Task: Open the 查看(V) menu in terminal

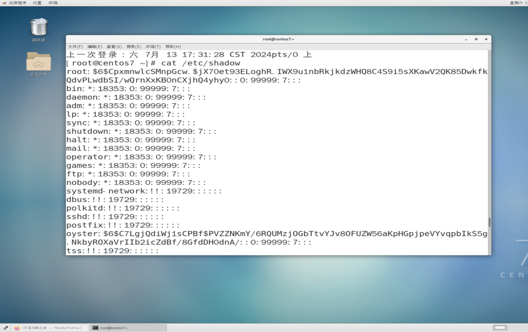Action: 114,46
